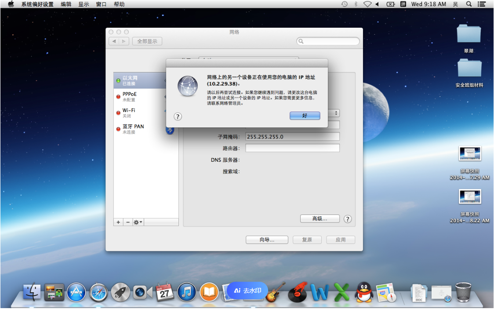Open the 窗口 menu in the menu bar
494x309 pixels.
point(101,4)
